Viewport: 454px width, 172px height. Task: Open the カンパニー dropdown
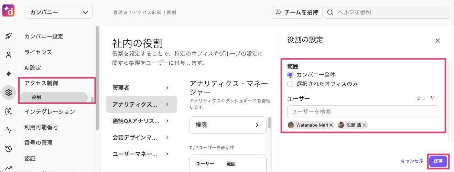[59, 12]
